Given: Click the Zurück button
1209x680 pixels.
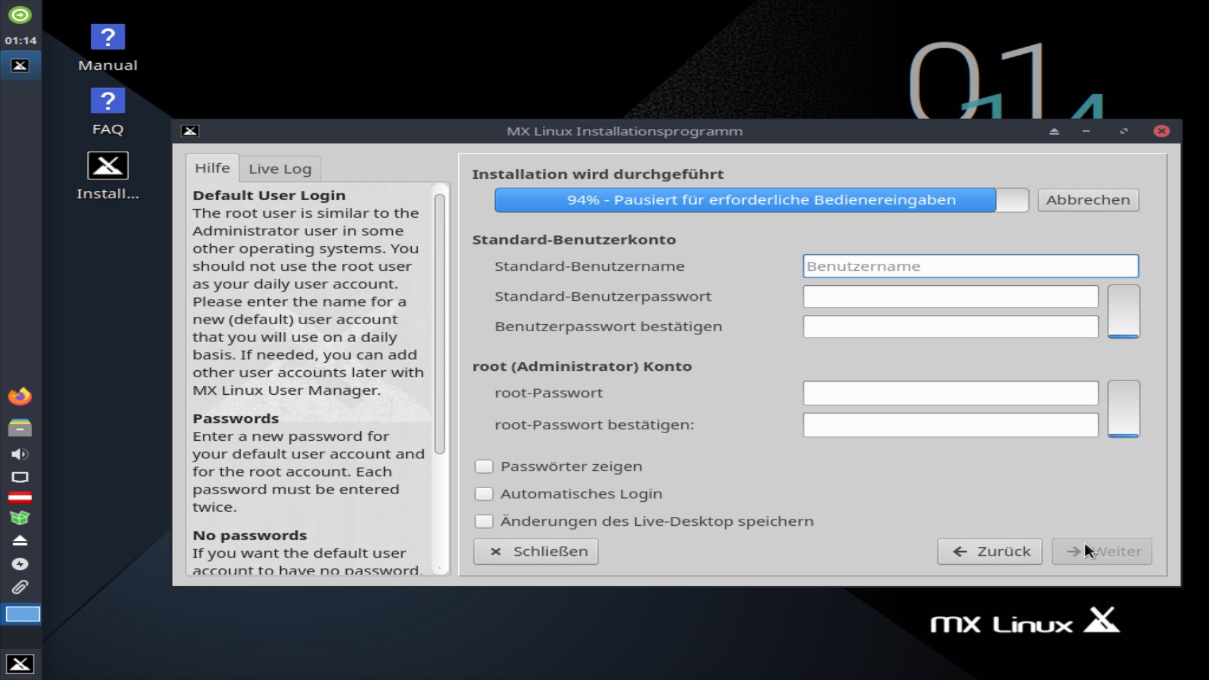Looking at the screenshot, I should 989,552.
